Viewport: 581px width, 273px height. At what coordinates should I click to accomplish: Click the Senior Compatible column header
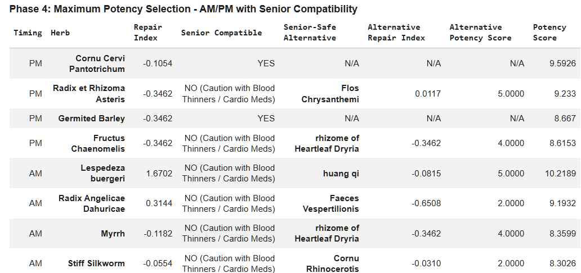(x=221, y=33)
